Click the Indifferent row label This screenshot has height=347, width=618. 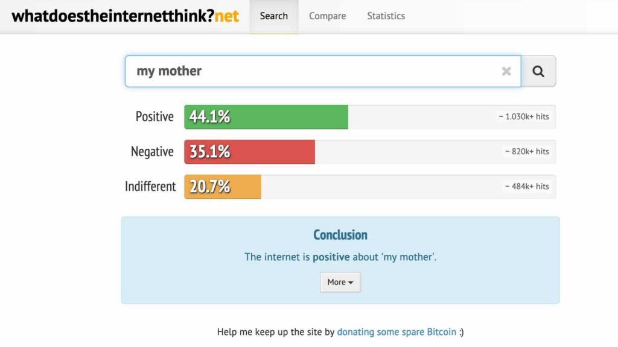click(x=150, y=187)
